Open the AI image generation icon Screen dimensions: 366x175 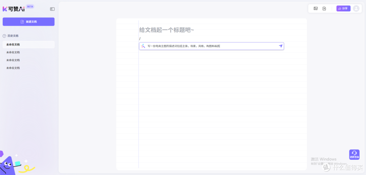click(x=316, y=8)
